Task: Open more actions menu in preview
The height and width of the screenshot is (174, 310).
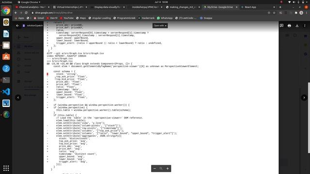Action: tap(305, 26)
